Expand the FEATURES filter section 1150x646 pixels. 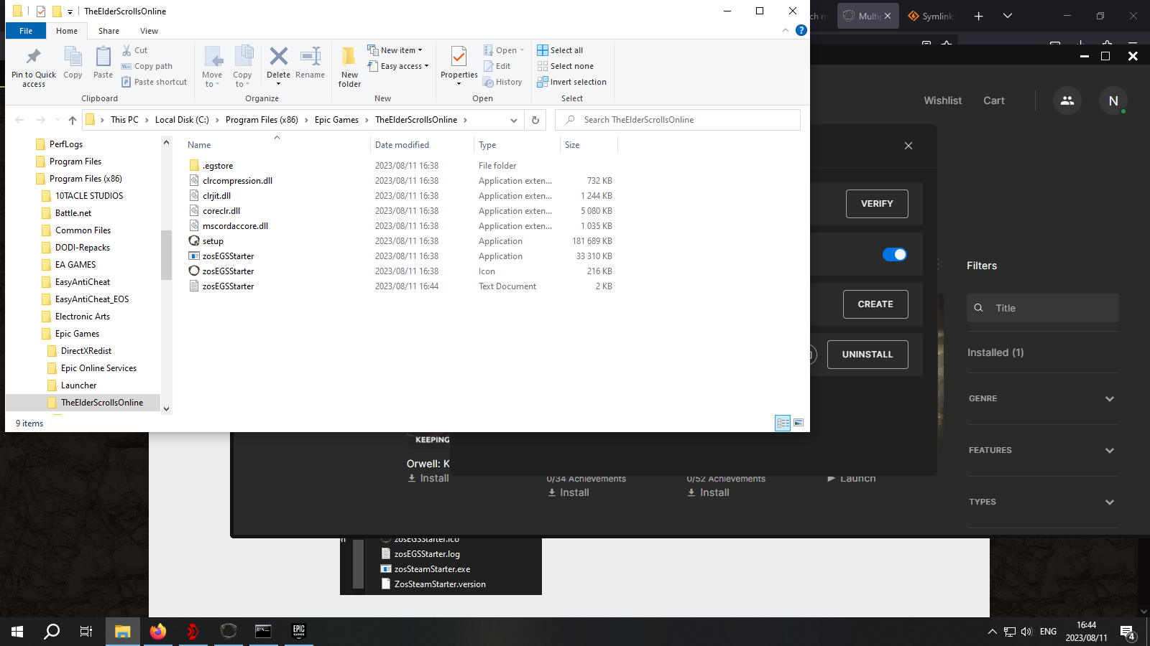pyautogui.click(x=1042, y=450)
